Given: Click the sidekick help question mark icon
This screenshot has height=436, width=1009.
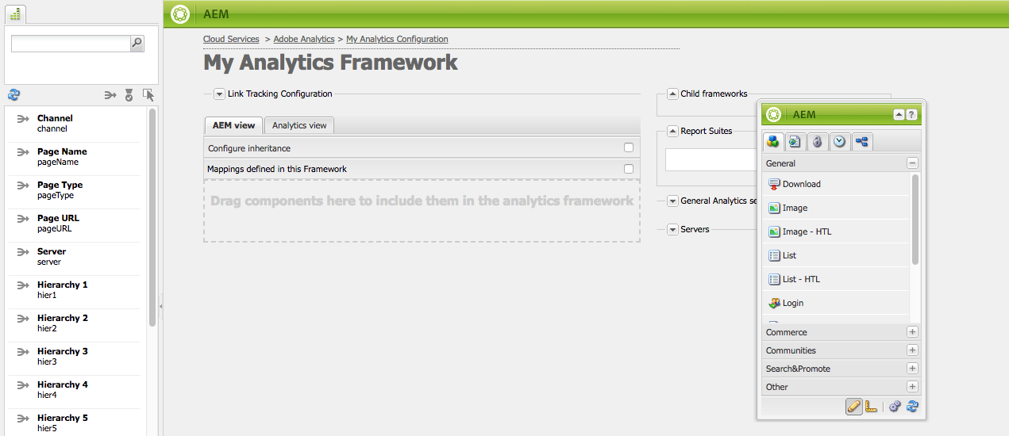Looking at the screenshot, I should [911, 114].
